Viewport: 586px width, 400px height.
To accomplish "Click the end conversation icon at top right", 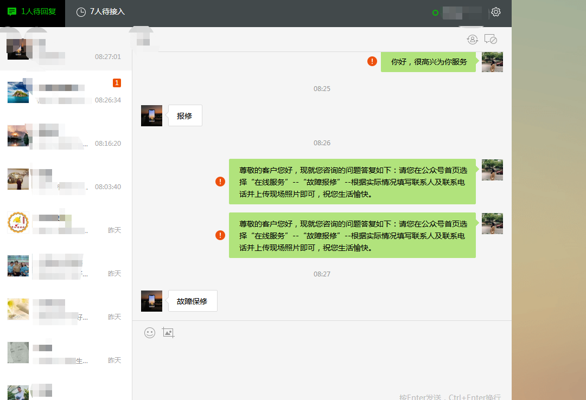I will point(491,39).
